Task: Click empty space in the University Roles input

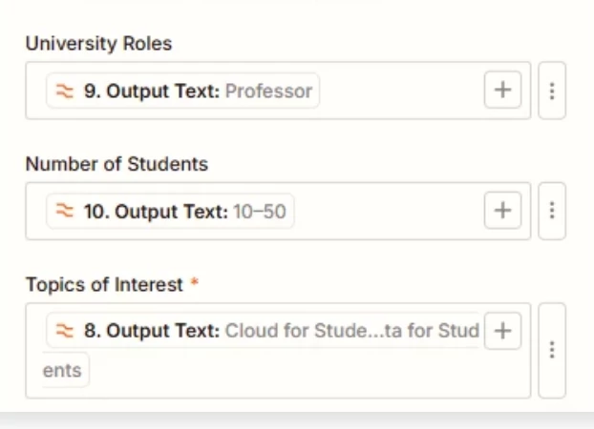Action: click(x=401, y=92)
